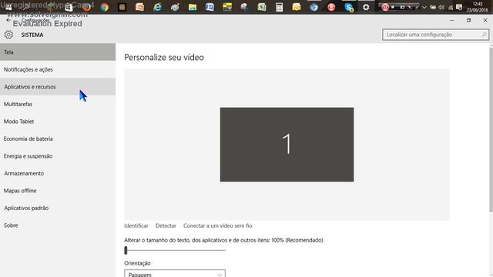This screenshot has height=277, width=493.
Task: Open the Excel icon in the taskbar
Action: 262,7
